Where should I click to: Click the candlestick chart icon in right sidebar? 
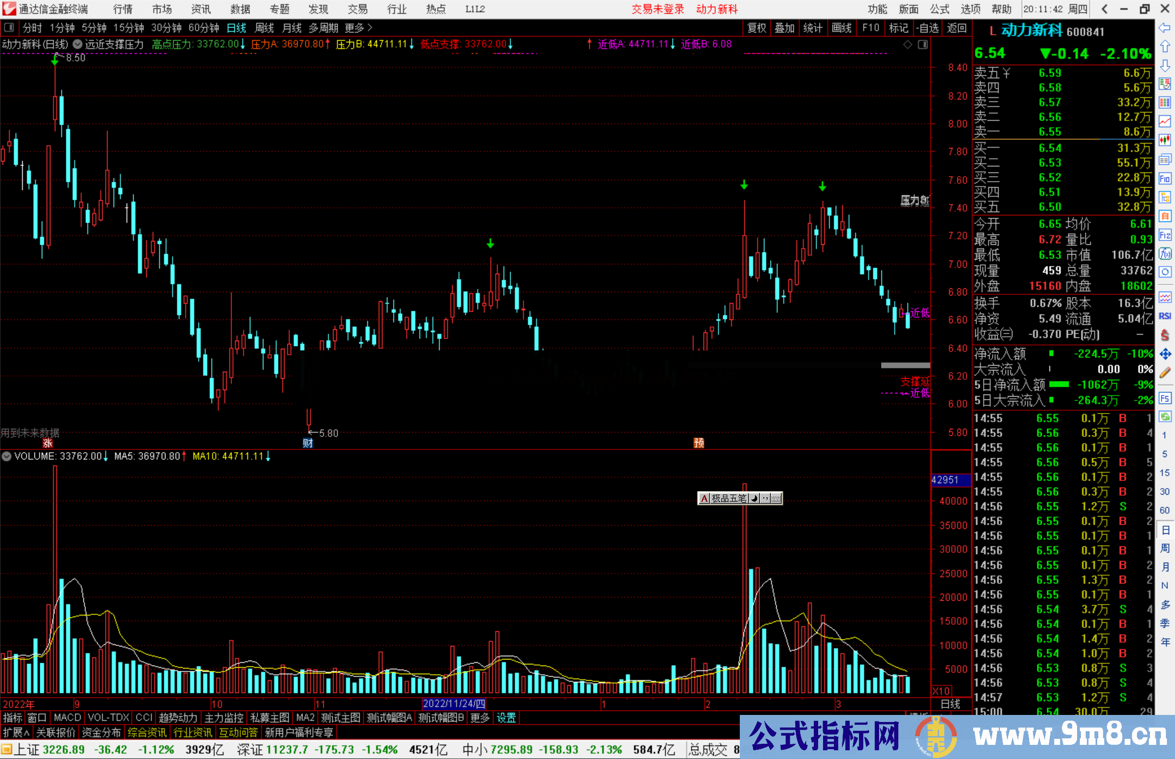click(1165, 140)
